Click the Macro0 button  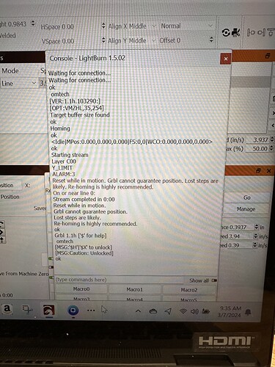tap(81, 289)
